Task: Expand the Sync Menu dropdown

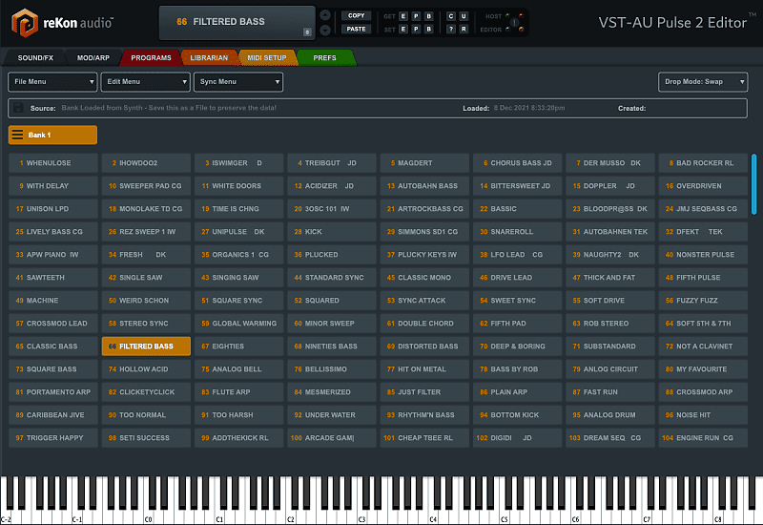Action: 237,82
